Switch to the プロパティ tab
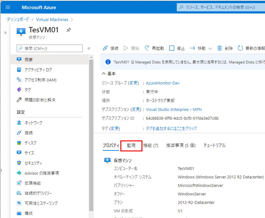The height and width of the screenshot is (218, 265). tap(111, 145)
